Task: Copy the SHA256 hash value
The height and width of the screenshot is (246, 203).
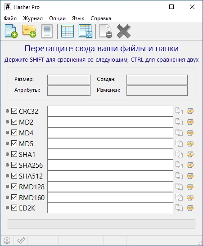Action: point(179,165)
